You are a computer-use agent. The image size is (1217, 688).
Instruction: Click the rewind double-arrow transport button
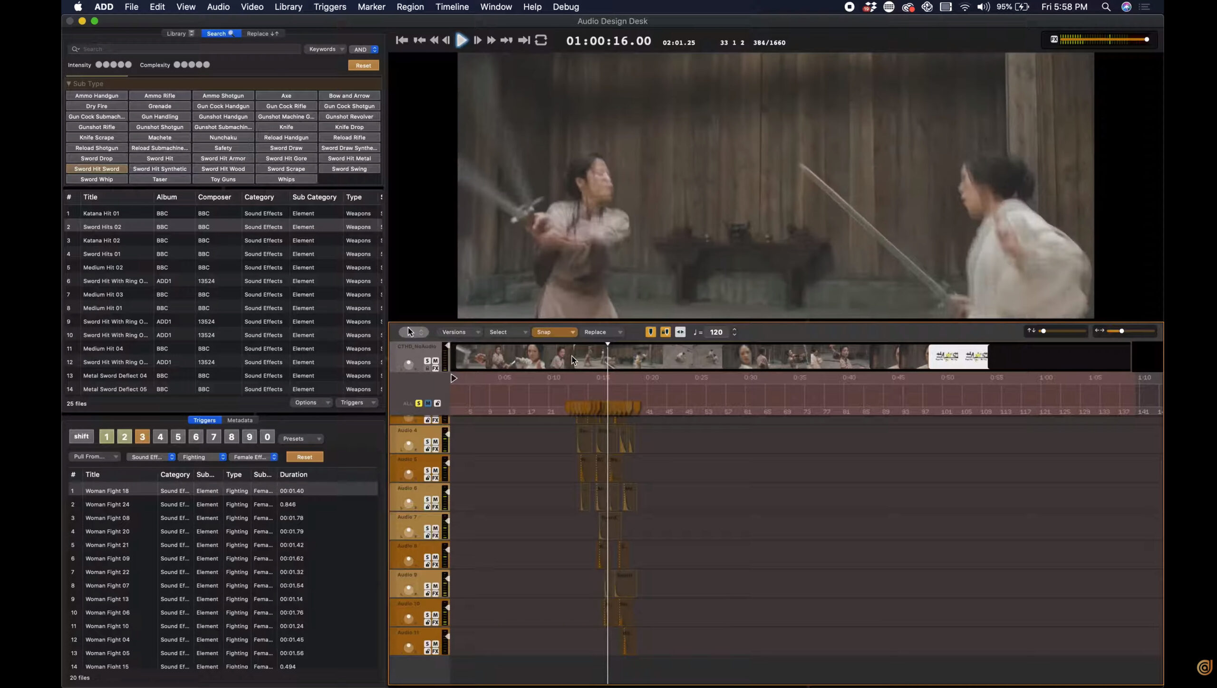tap(434, 40)
